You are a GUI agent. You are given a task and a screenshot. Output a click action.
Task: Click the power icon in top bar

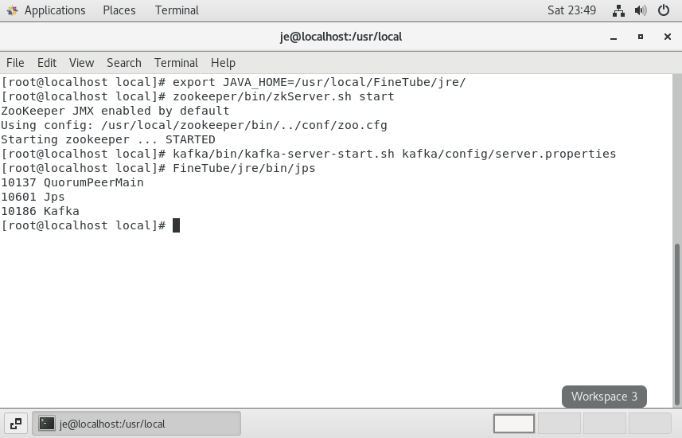tap(664, 11)
